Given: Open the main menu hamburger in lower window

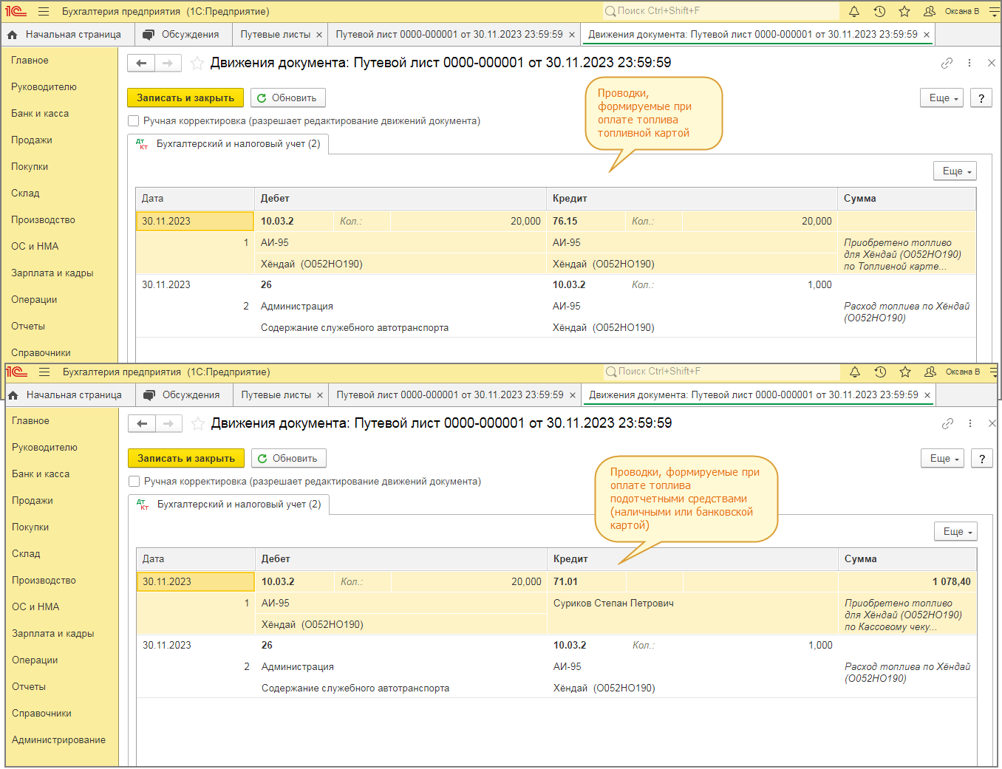Looking at the screenshot, I should click(44, 372).
